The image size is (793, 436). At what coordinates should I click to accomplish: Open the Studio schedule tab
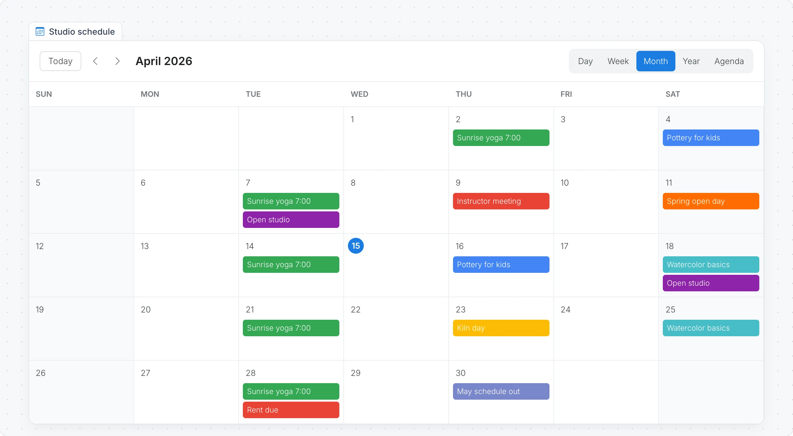point(76,32)
